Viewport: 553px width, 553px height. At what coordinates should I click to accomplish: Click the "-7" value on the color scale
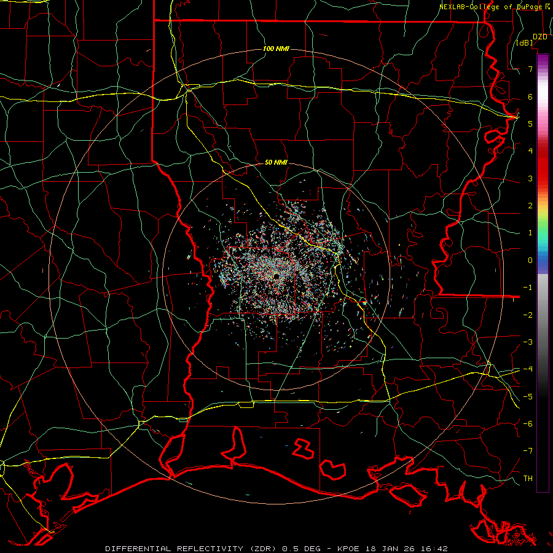point(528,451)
